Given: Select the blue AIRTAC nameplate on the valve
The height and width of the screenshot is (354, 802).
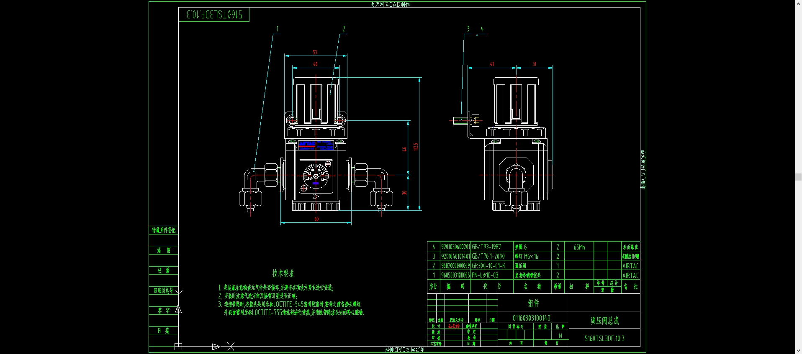Looking at the screenshot, I should (x=316, y=145).
